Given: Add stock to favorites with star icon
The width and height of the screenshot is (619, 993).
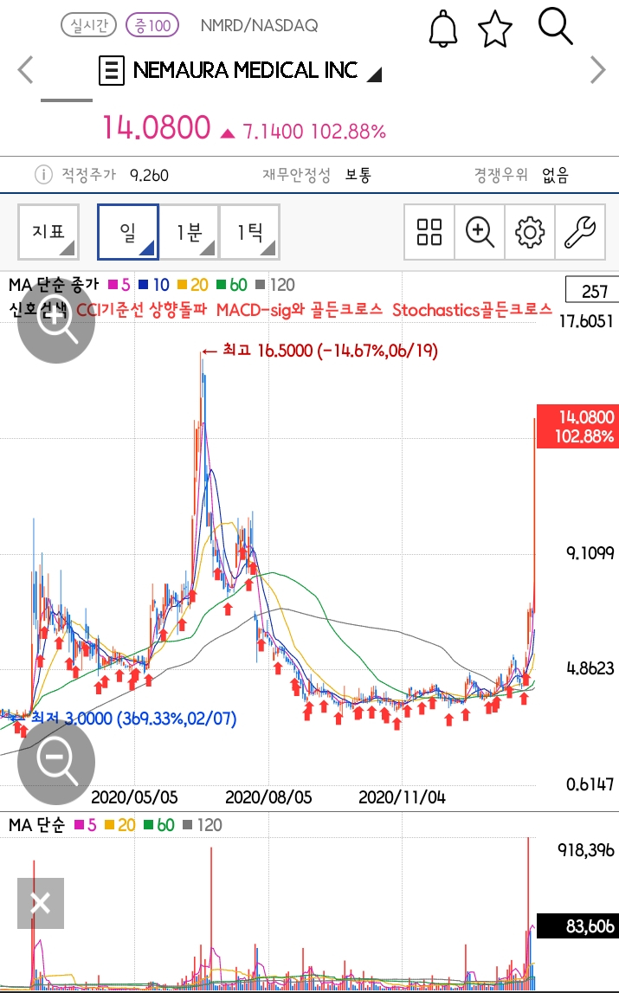Looking at the screenshot, I should click(495, 29).
